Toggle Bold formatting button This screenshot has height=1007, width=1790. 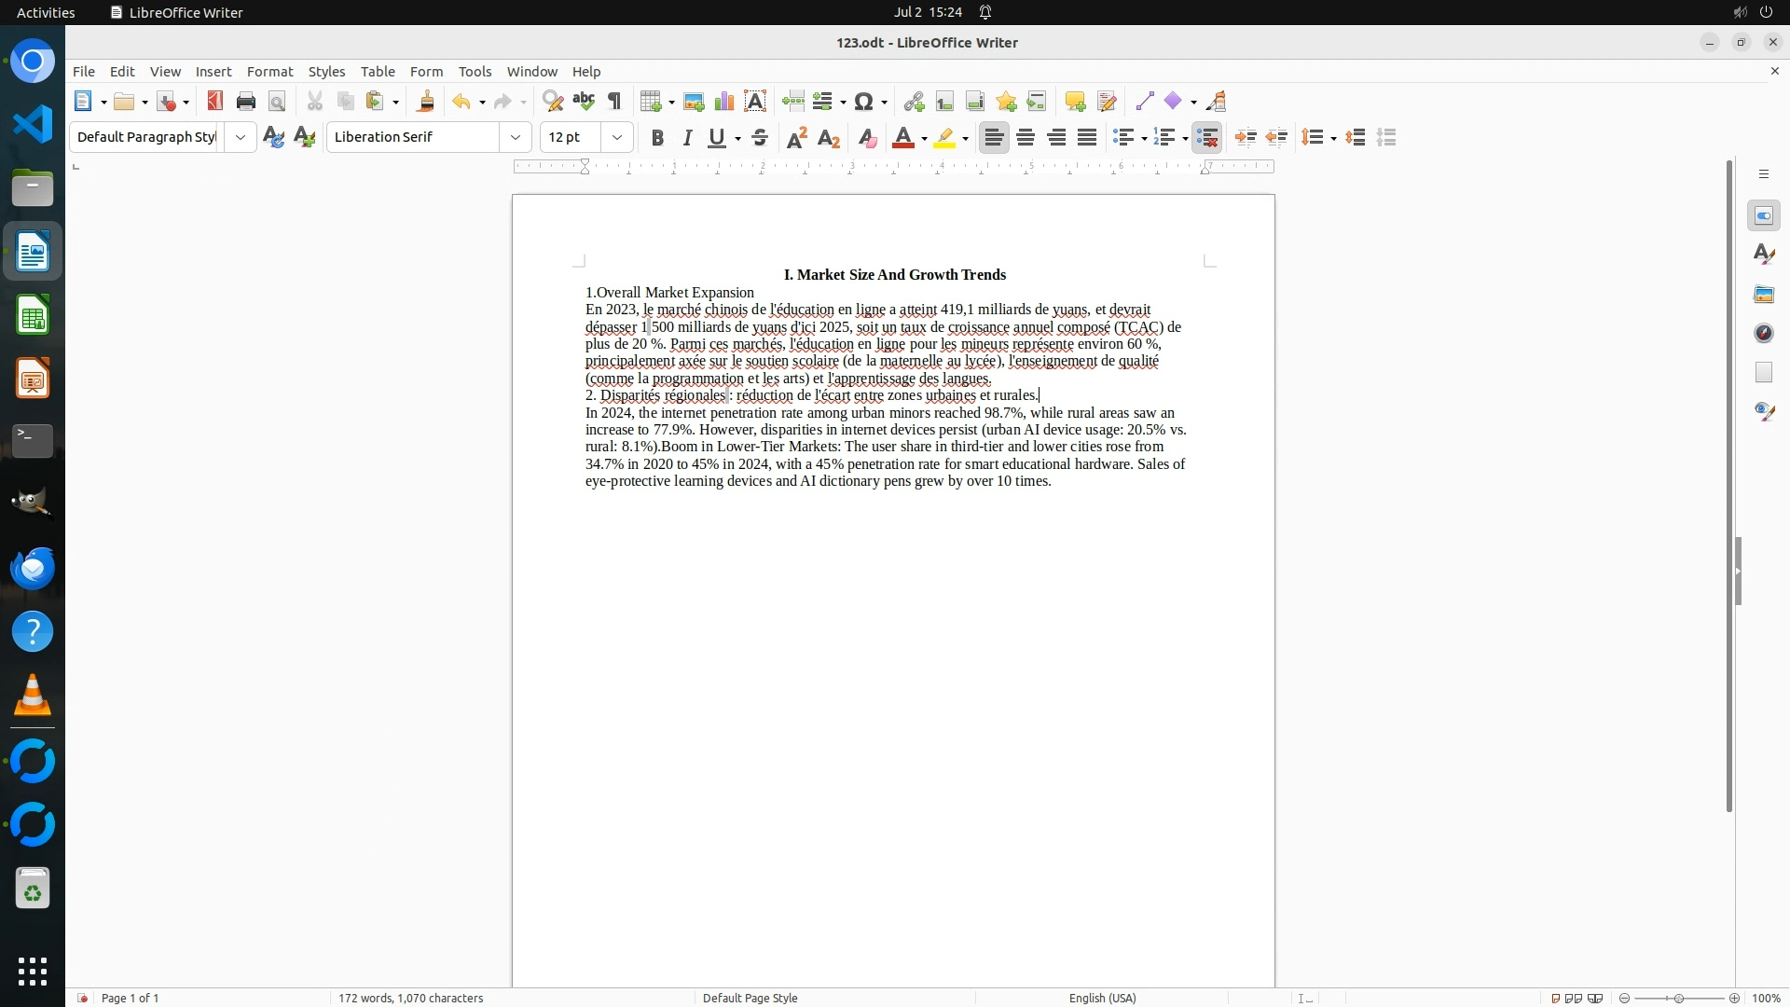pos(657,138)
